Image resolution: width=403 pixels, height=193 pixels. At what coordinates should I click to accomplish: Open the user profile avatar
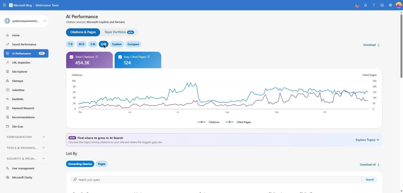tap(399, 5)
